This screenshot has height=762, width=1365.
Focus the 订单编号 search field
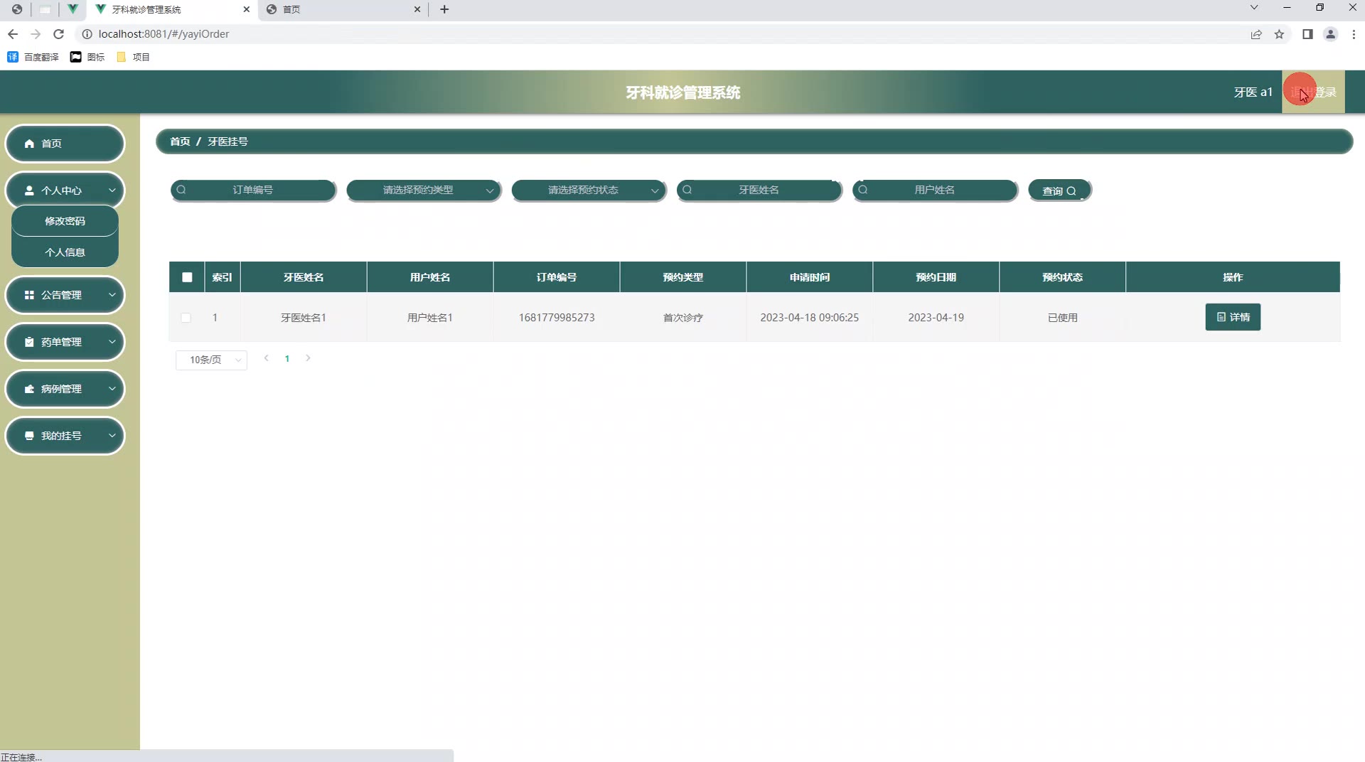253,190
